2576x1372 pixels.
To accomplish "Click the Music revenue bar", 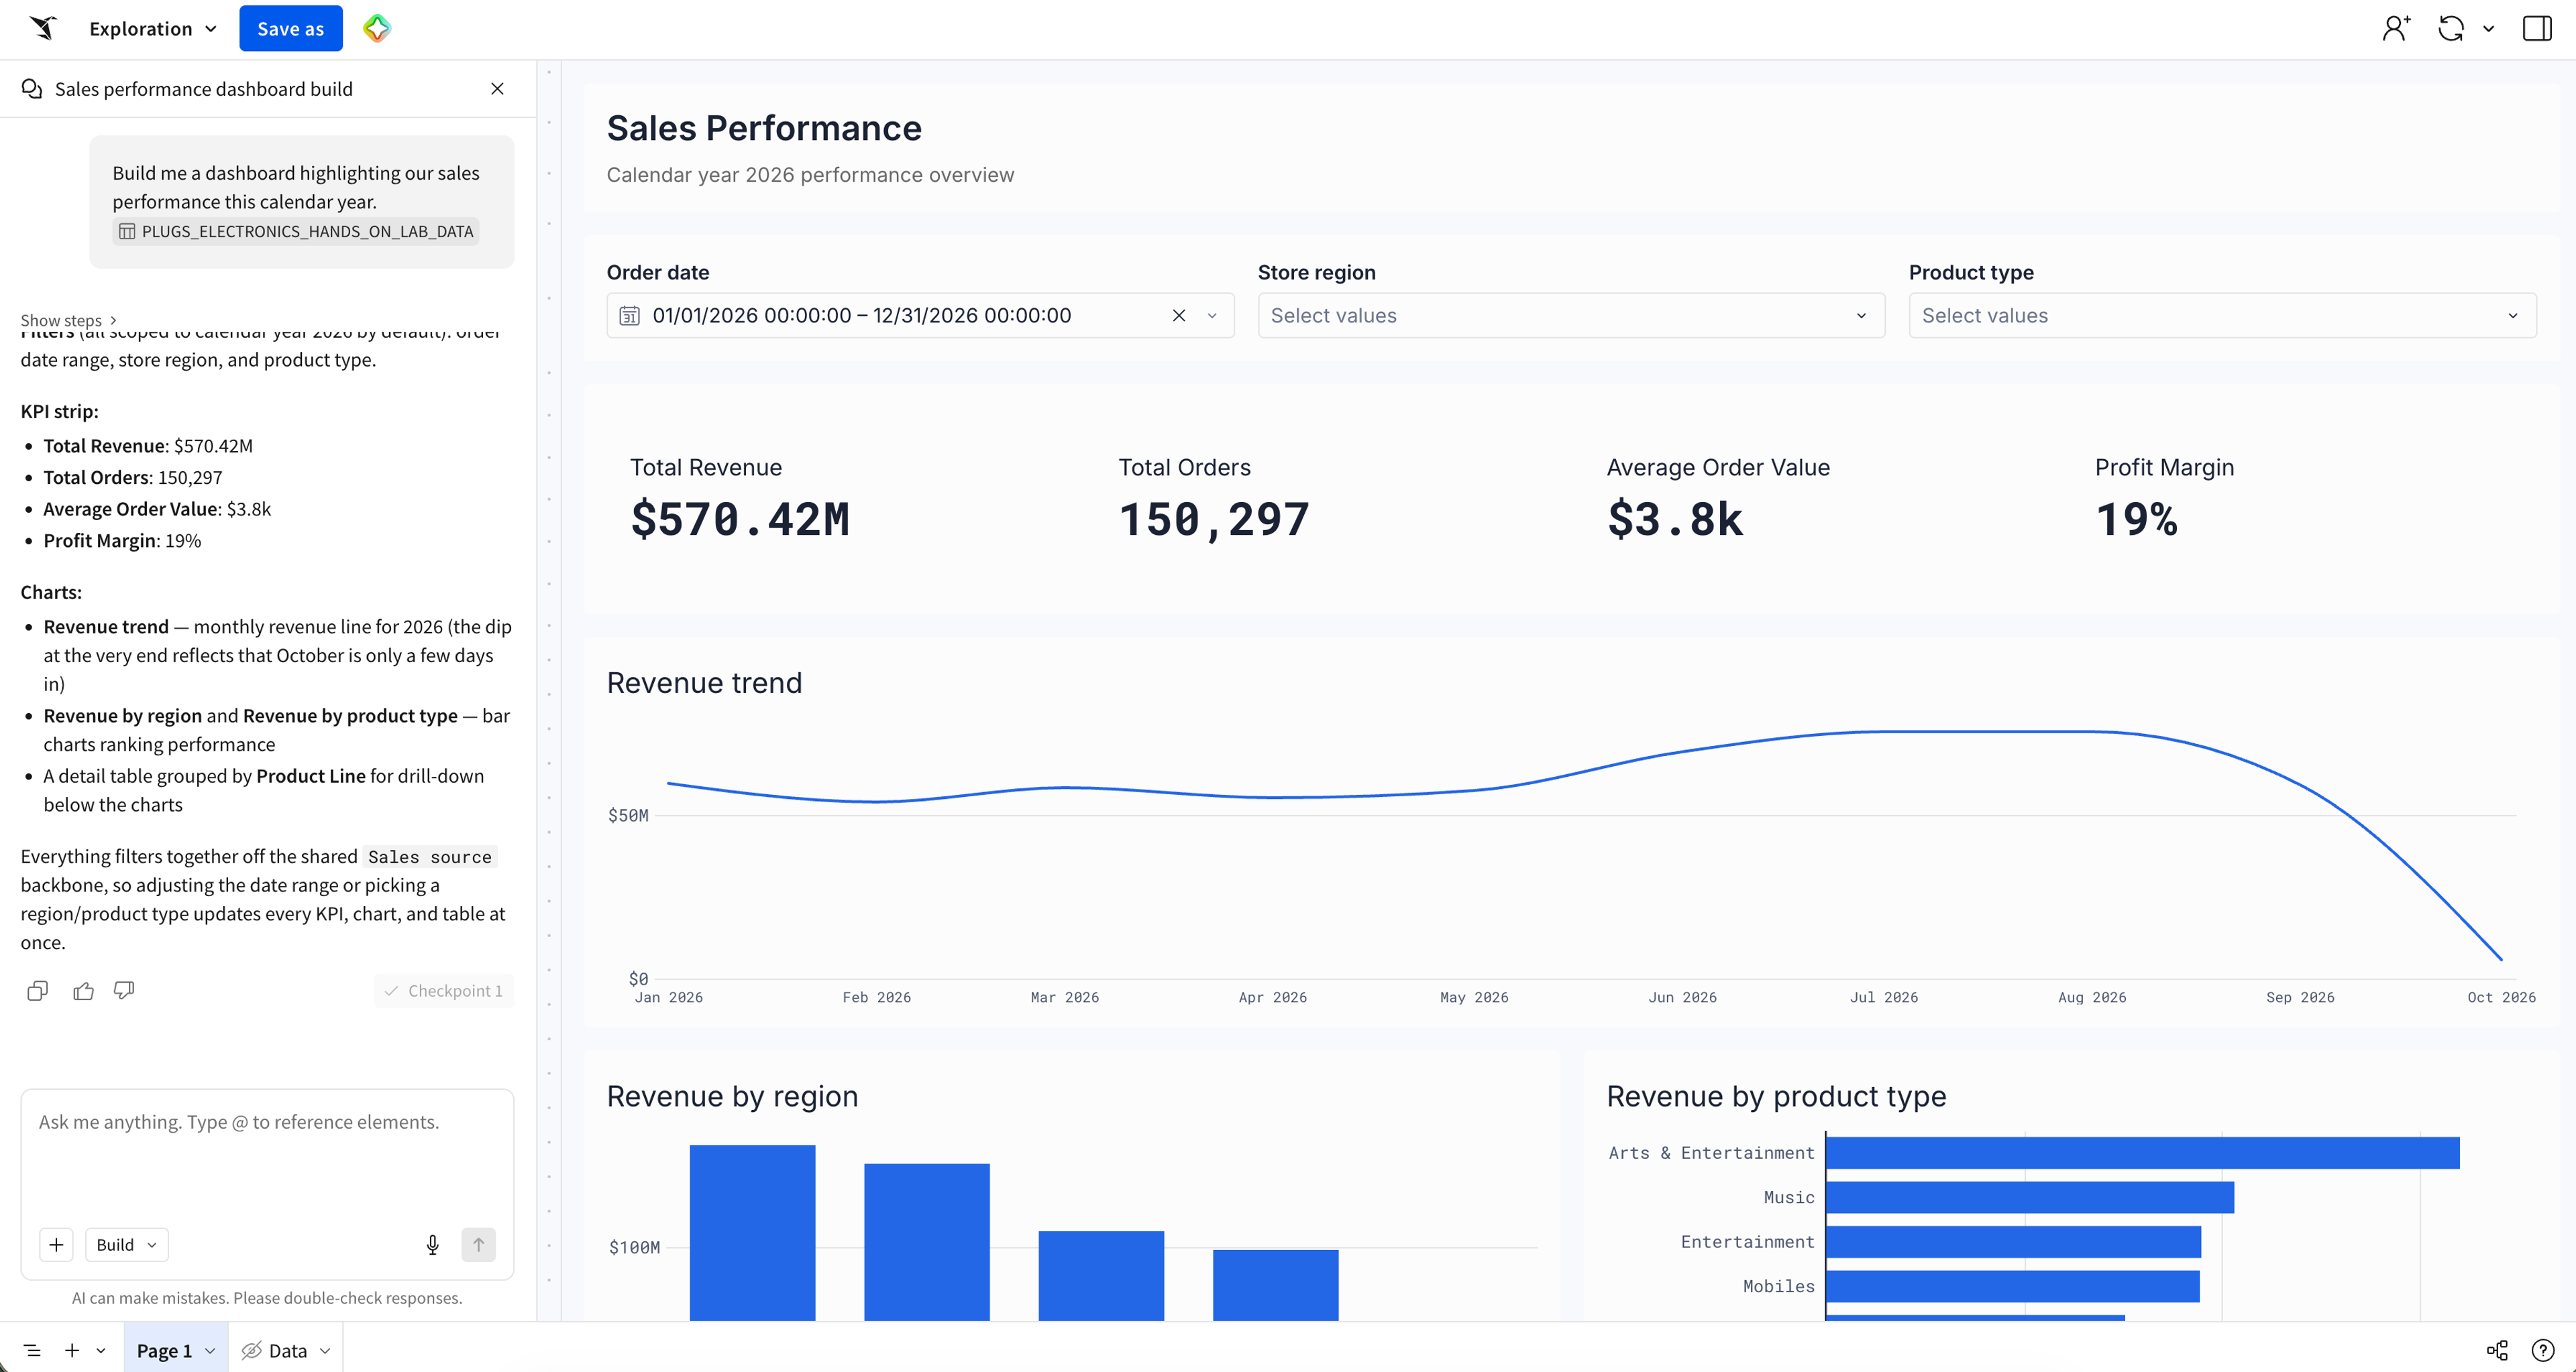I will pos(2030,1197).
